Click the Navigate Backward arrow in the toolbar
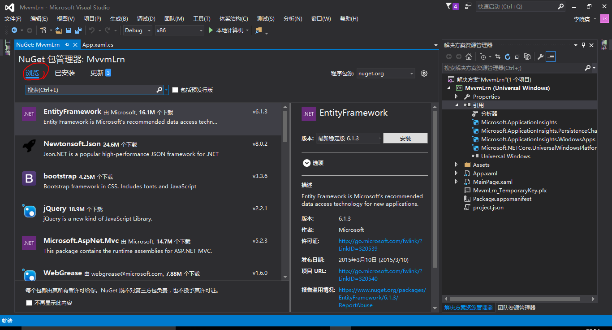 point(14,30)
